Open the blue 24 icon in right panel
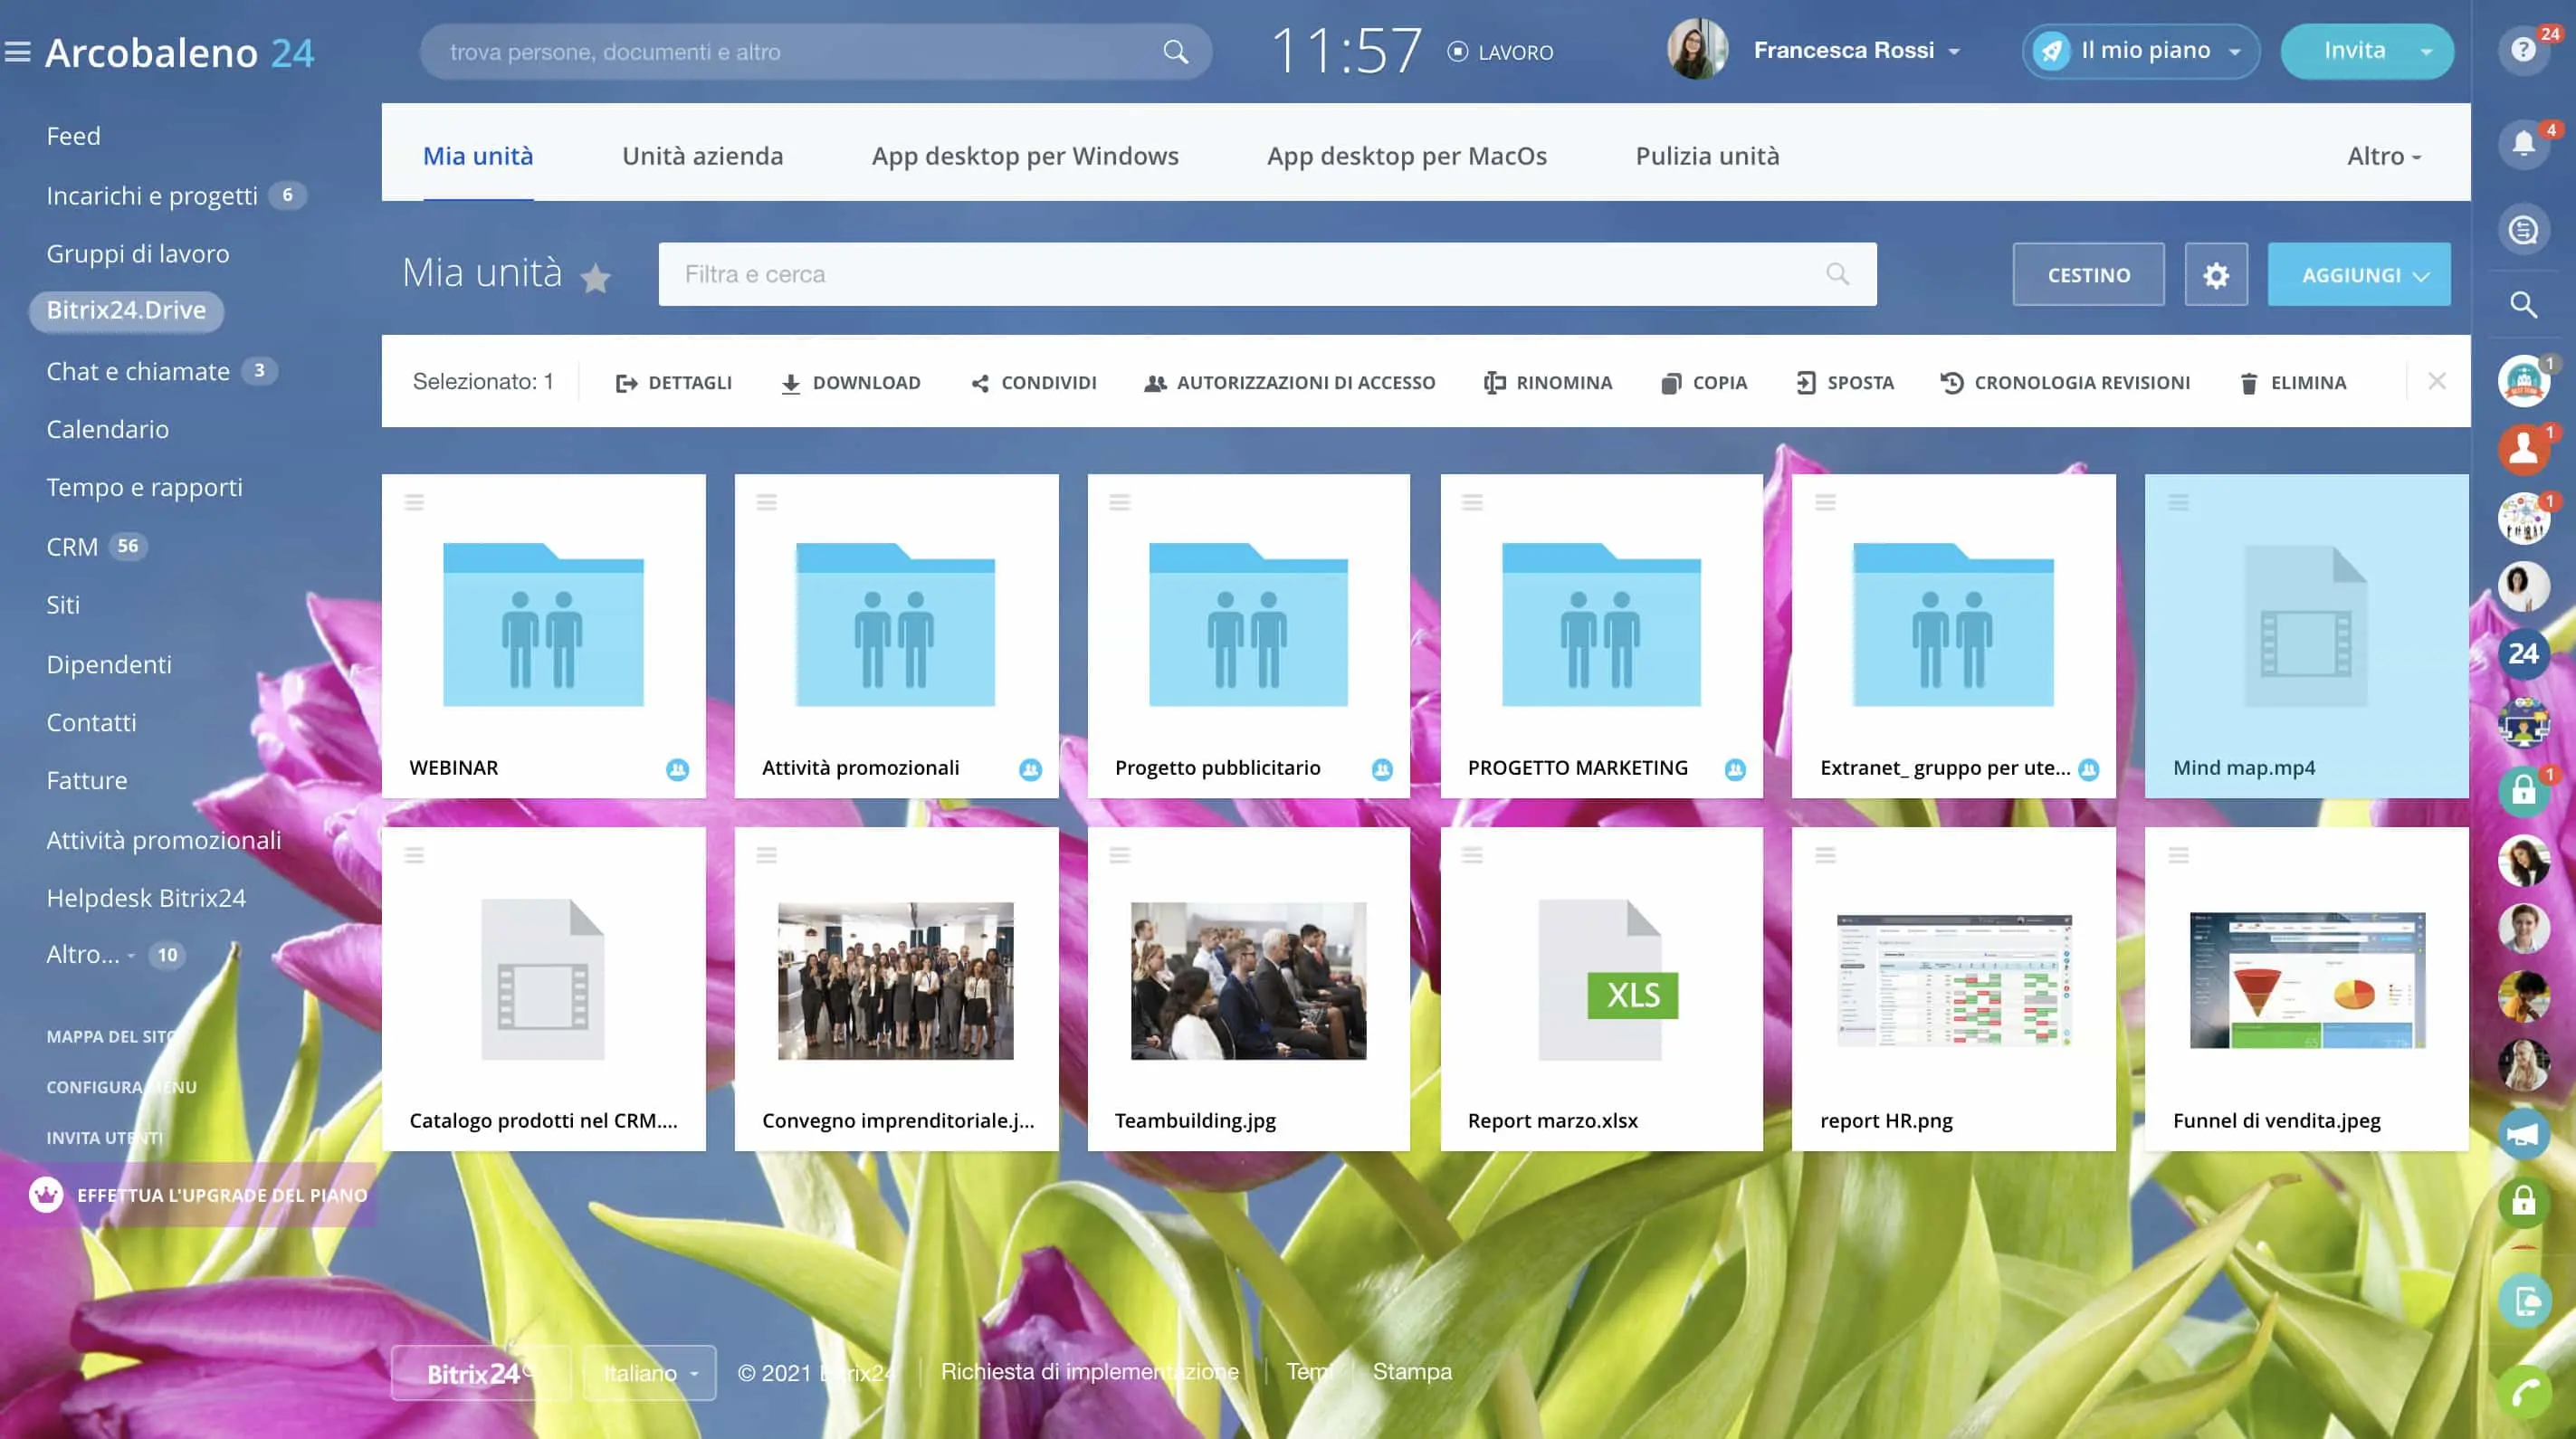This screenshot has height=1439, width=2576. point(2523,654)
